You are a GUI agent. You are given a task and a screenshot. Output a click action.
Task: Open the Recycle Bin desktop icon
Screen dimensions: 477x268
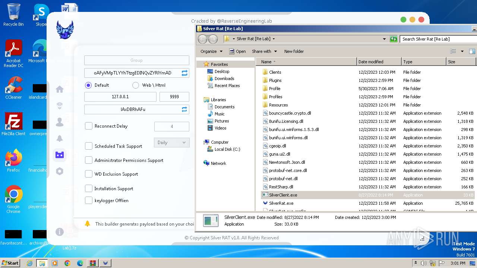pos(13,15)
